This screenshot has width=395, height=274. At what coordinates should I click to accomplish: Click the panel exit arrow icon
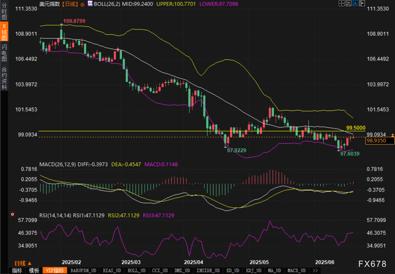point(362,3)
